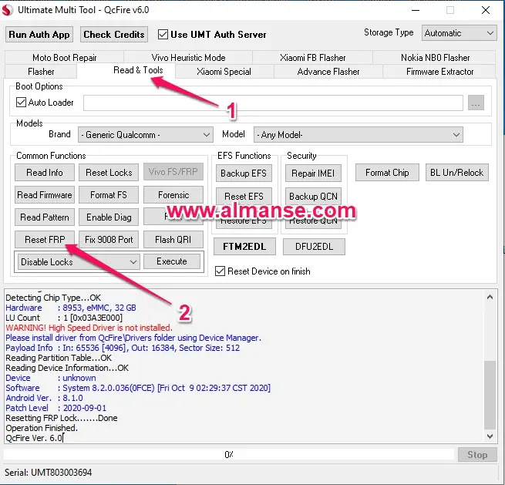Click the 0% progress bar

click(x=229, y=455)
